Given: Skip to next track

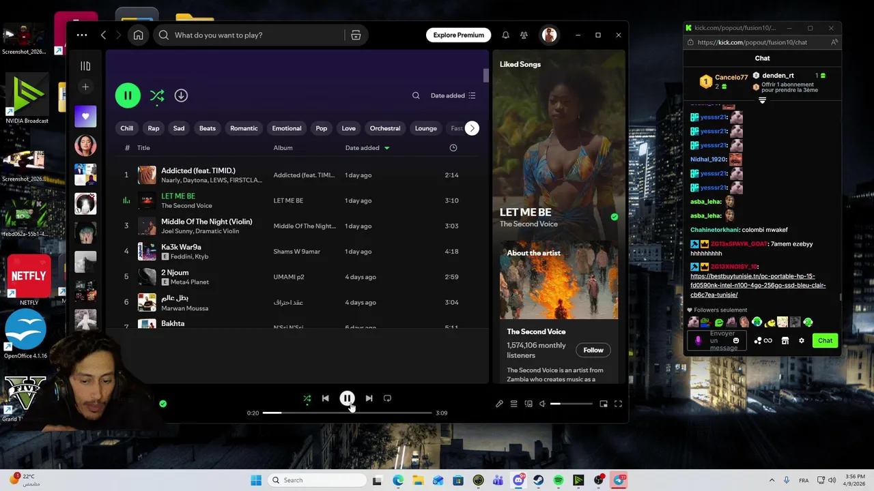Looking at the screenshot, I should coord(369,398).
